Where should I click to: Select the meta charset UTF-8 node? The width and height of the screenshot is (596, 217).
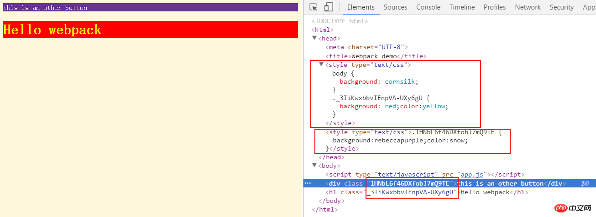point(366,47)
